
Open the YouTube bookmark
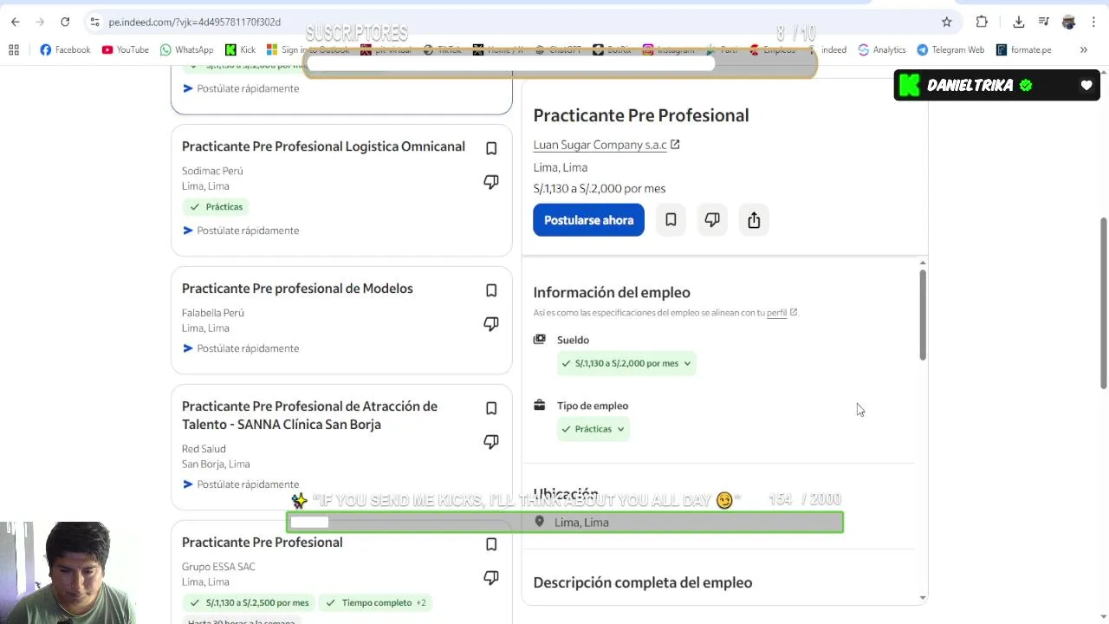tap(125, 50)
